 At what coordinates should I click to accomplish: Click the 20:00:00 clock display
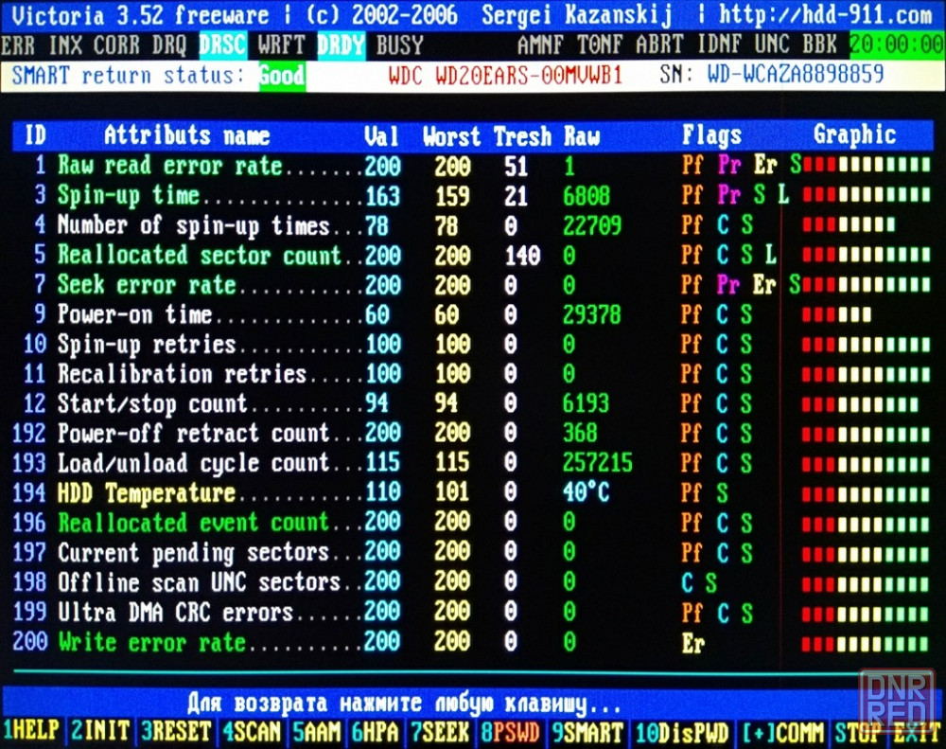pyautogui.click(x=897, y=45)
